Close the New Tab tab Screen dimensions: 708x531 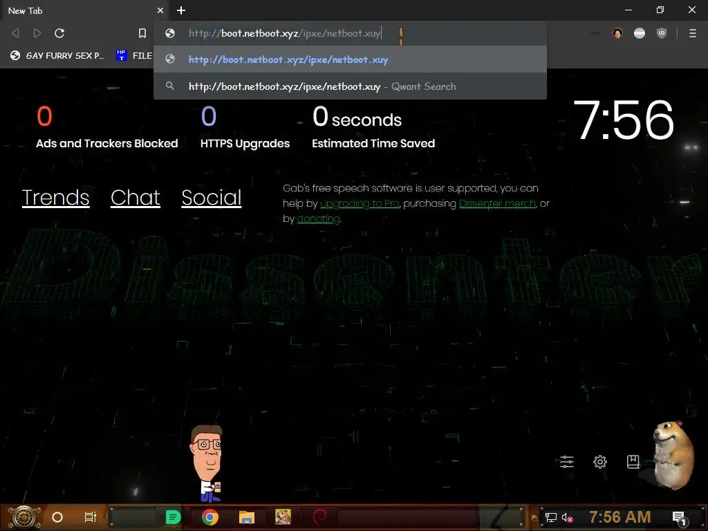coord(160,10)
